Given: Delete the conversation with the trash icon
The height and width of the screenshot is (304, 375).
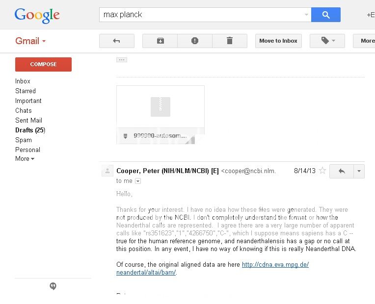Looking at the screenshot, I should (x=229, y=41).
